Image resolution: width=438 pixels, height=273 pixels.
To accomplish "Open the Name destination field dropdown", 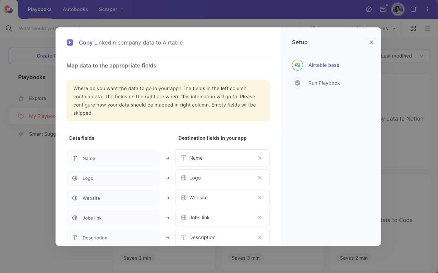I will click(222, 158).
